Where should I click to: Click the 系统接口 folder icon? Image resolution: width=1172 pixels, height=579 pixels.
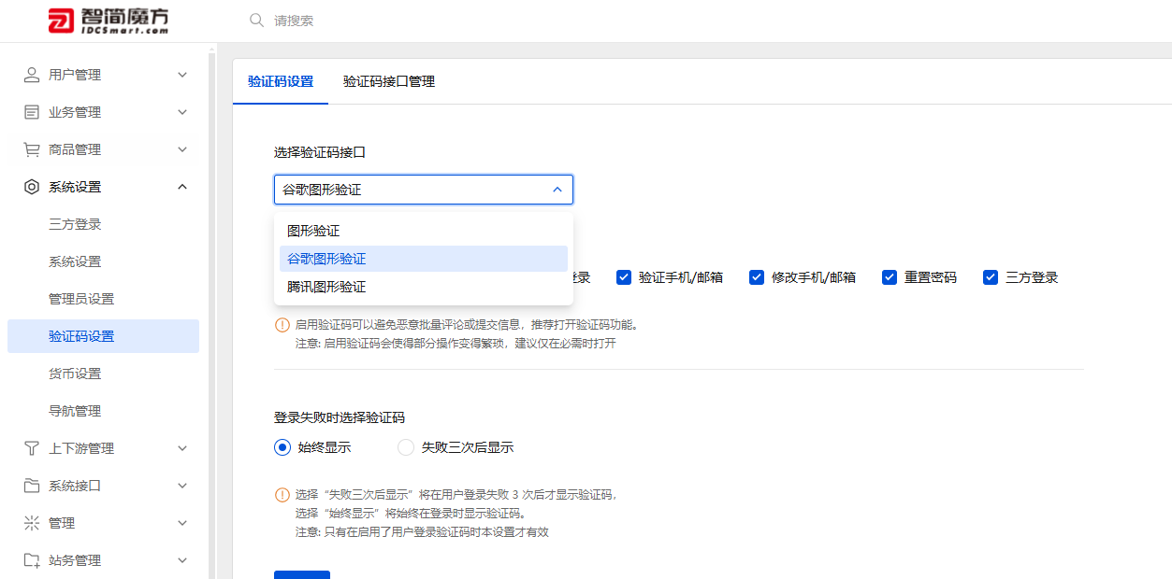[x=32, y=486]
